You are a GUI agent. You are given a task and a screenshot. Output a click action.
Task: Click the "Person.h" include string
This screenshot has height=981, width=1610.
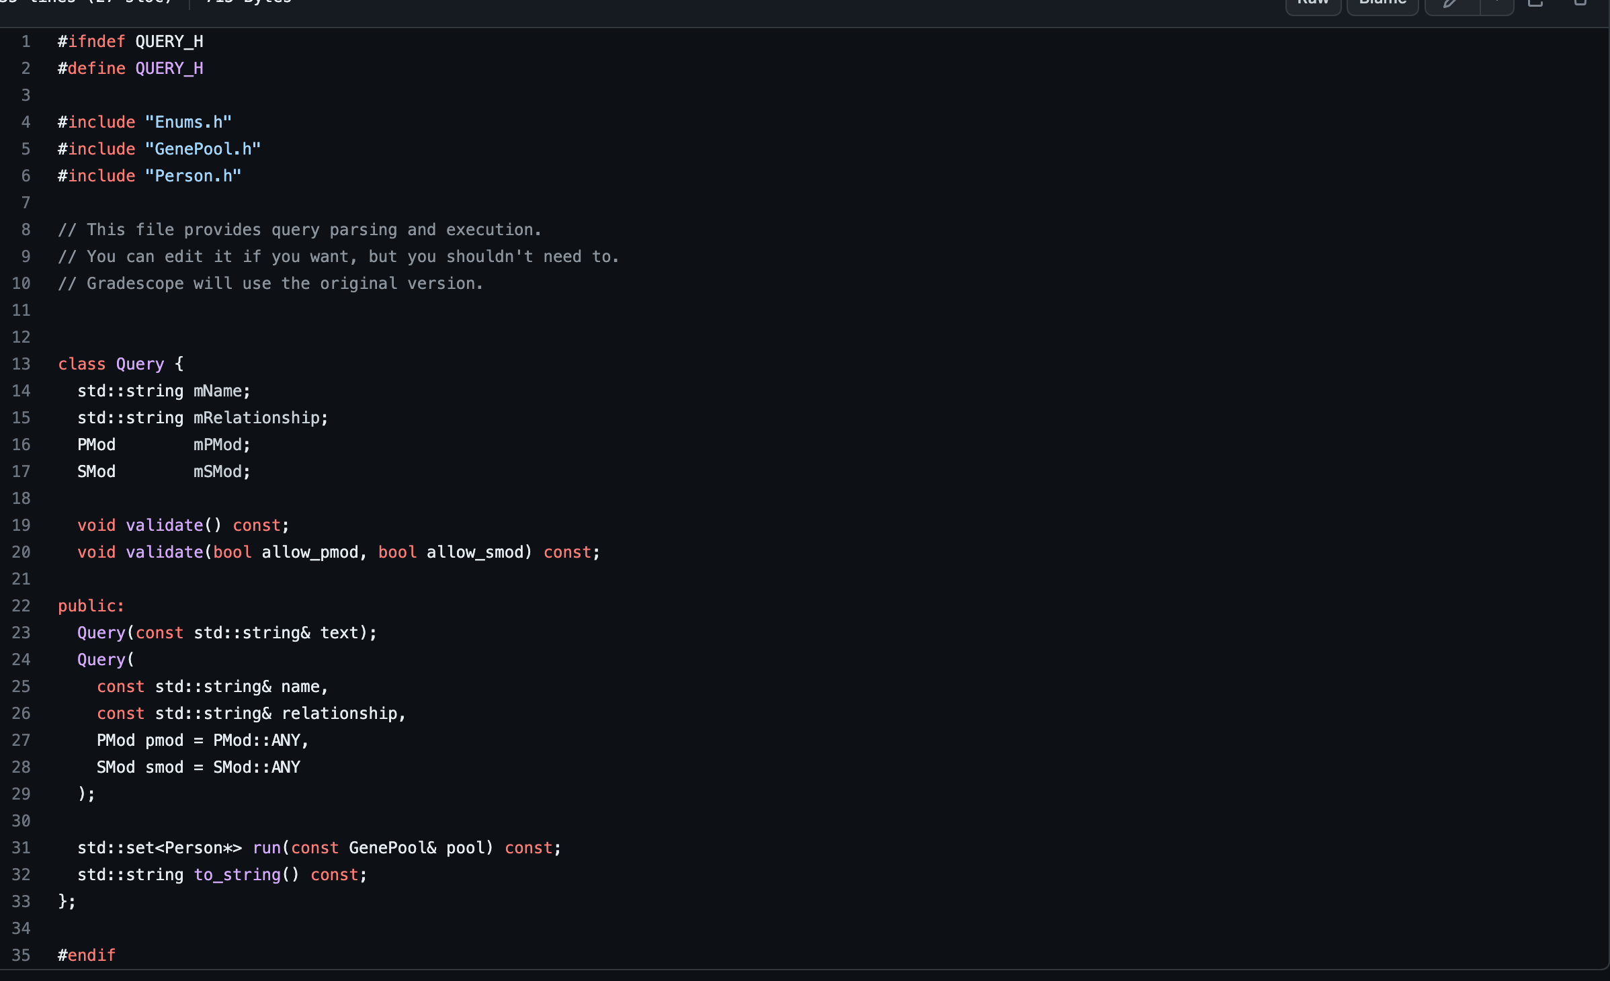click(x=193, y=176)
